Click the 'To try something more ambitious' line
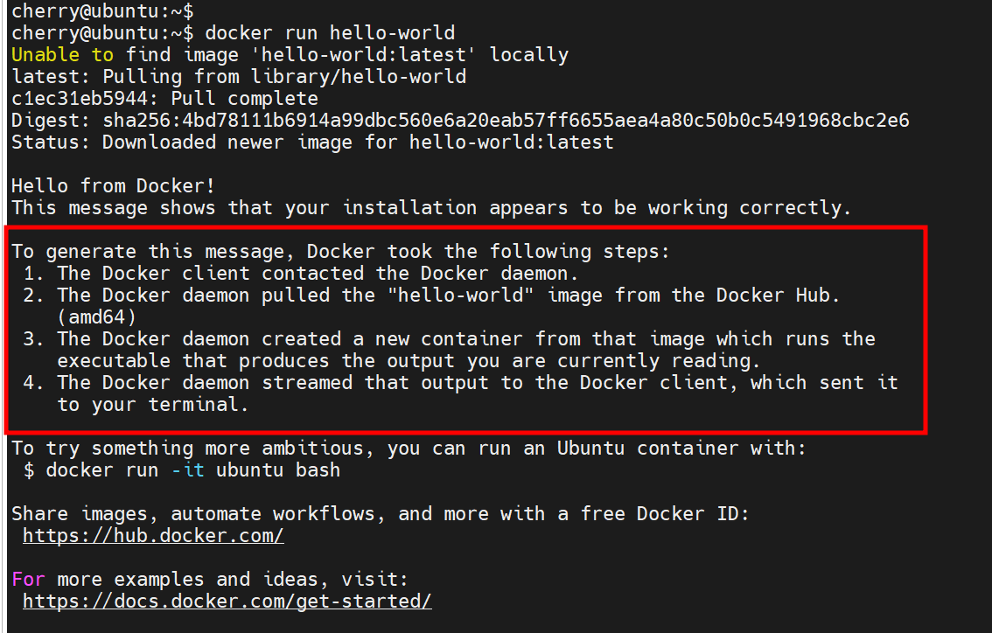This screenshot has width=992, height=633. tap(409, 448)
